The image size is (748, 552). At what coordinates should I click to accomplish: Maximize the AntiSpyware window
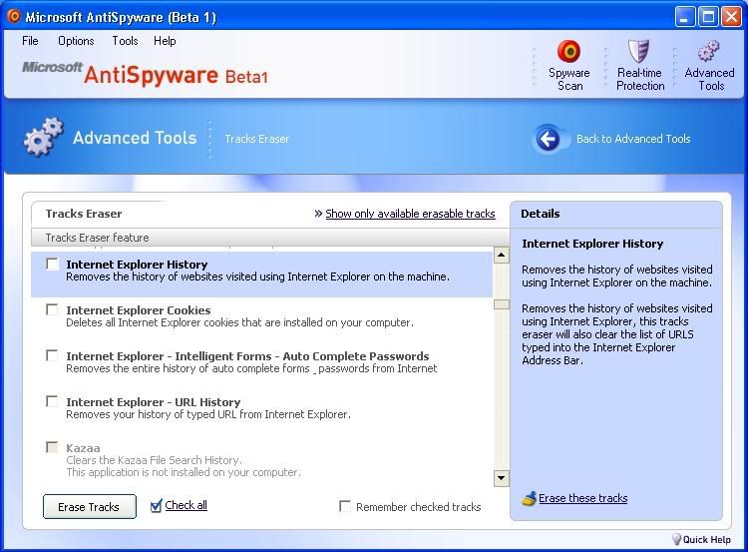708,17
